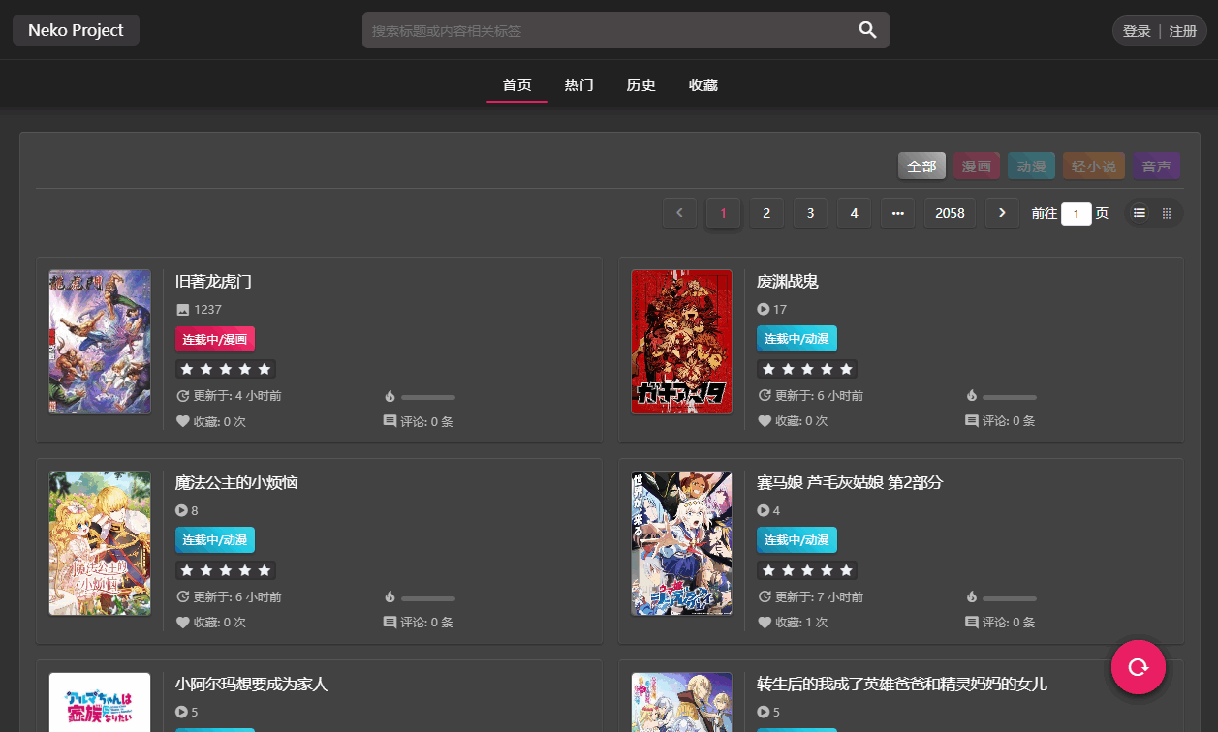
Task: Click play icon for 小阿尔玛想要成为家人
Action: [x=182, y=713]
